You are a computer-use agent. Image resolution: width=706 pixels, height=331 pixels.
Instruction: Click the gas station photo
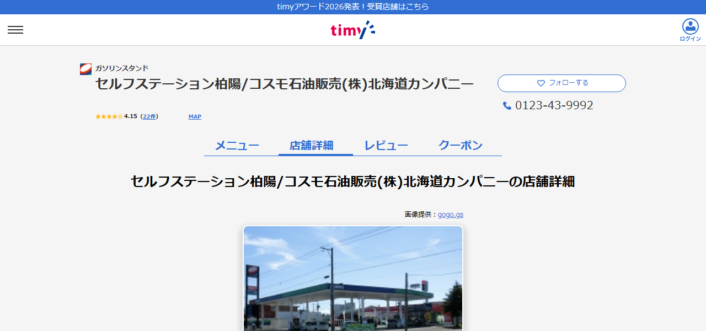pyautogui.click(x=353, y=279)
